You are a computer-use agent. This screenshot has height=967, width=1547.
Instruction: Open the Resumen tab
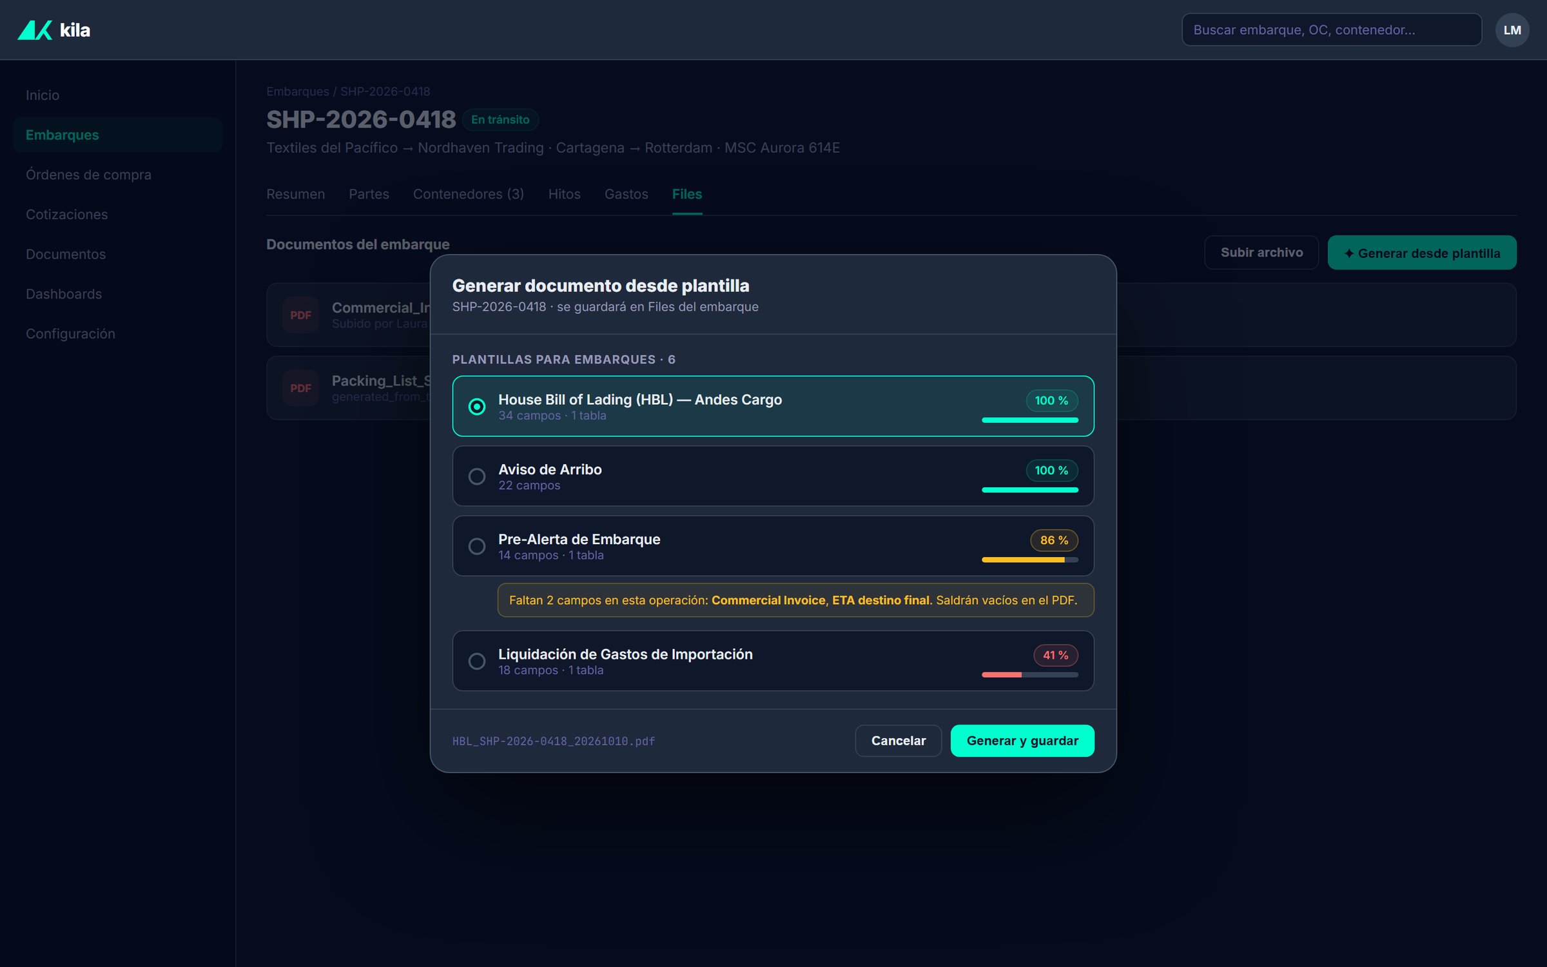pyautogui.click(x=296, y=194)
